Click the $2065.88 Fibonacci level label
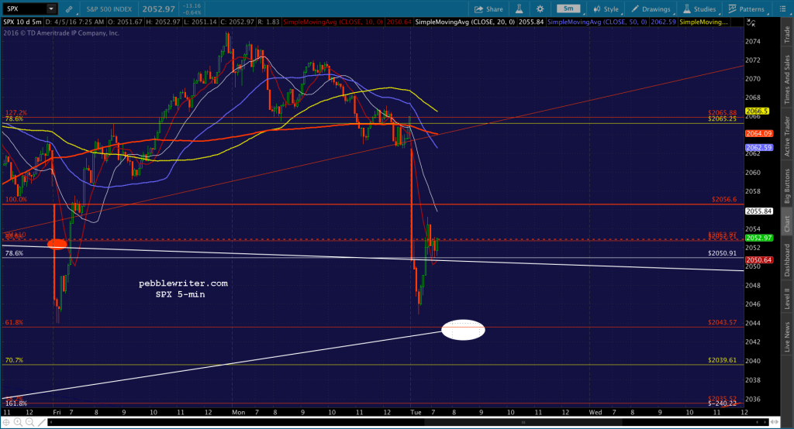The height and width of the screenshot is (429, 794). [x=722, y=113]
